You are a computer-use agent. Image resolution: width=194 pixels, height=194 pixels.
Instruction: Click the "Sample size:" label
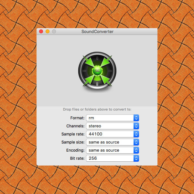(73, 142)
